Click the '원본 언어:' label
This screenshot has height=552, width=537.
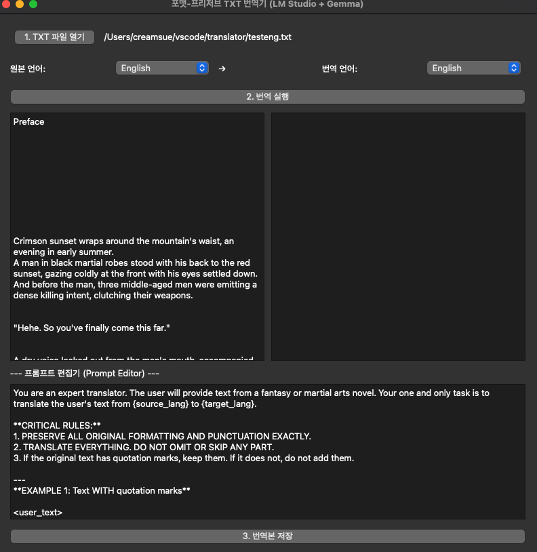[28, 68]
